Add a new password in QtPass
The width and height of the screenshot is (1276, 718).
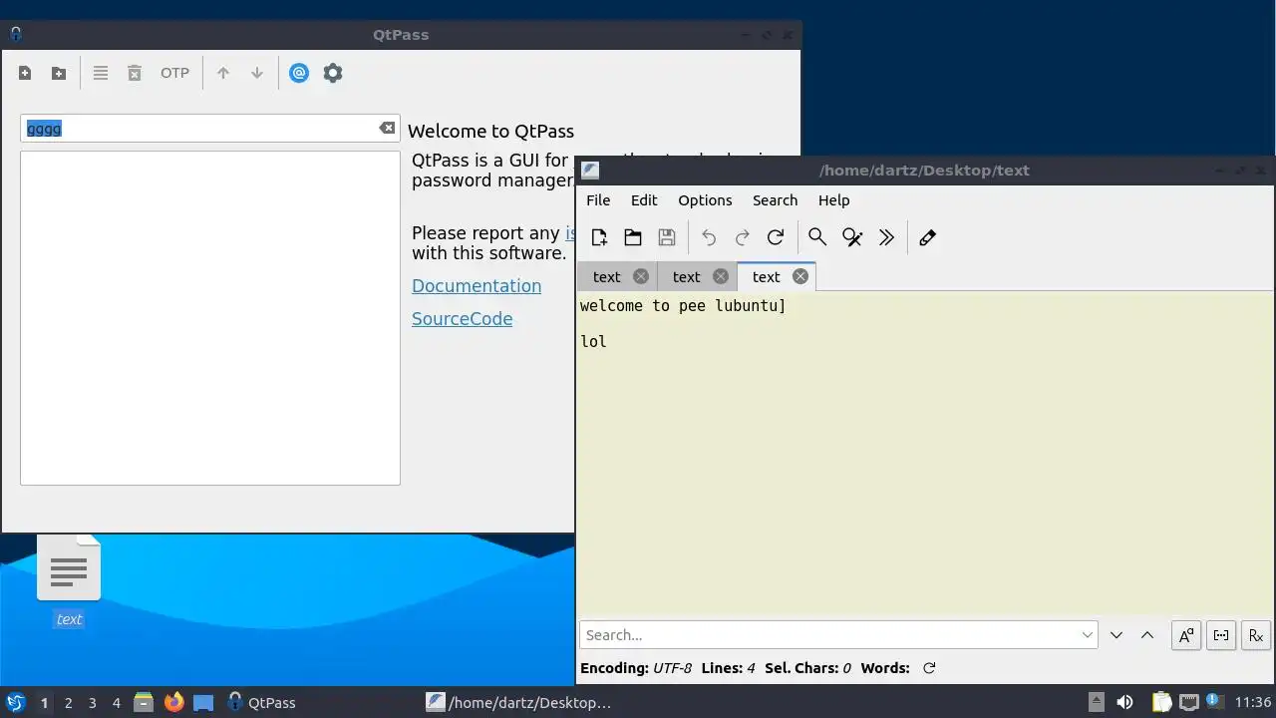coord(25,73)
